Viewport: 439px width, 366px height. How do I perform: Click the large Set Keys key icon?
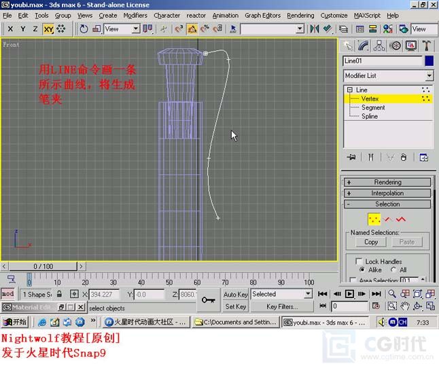tap(209, 300)
